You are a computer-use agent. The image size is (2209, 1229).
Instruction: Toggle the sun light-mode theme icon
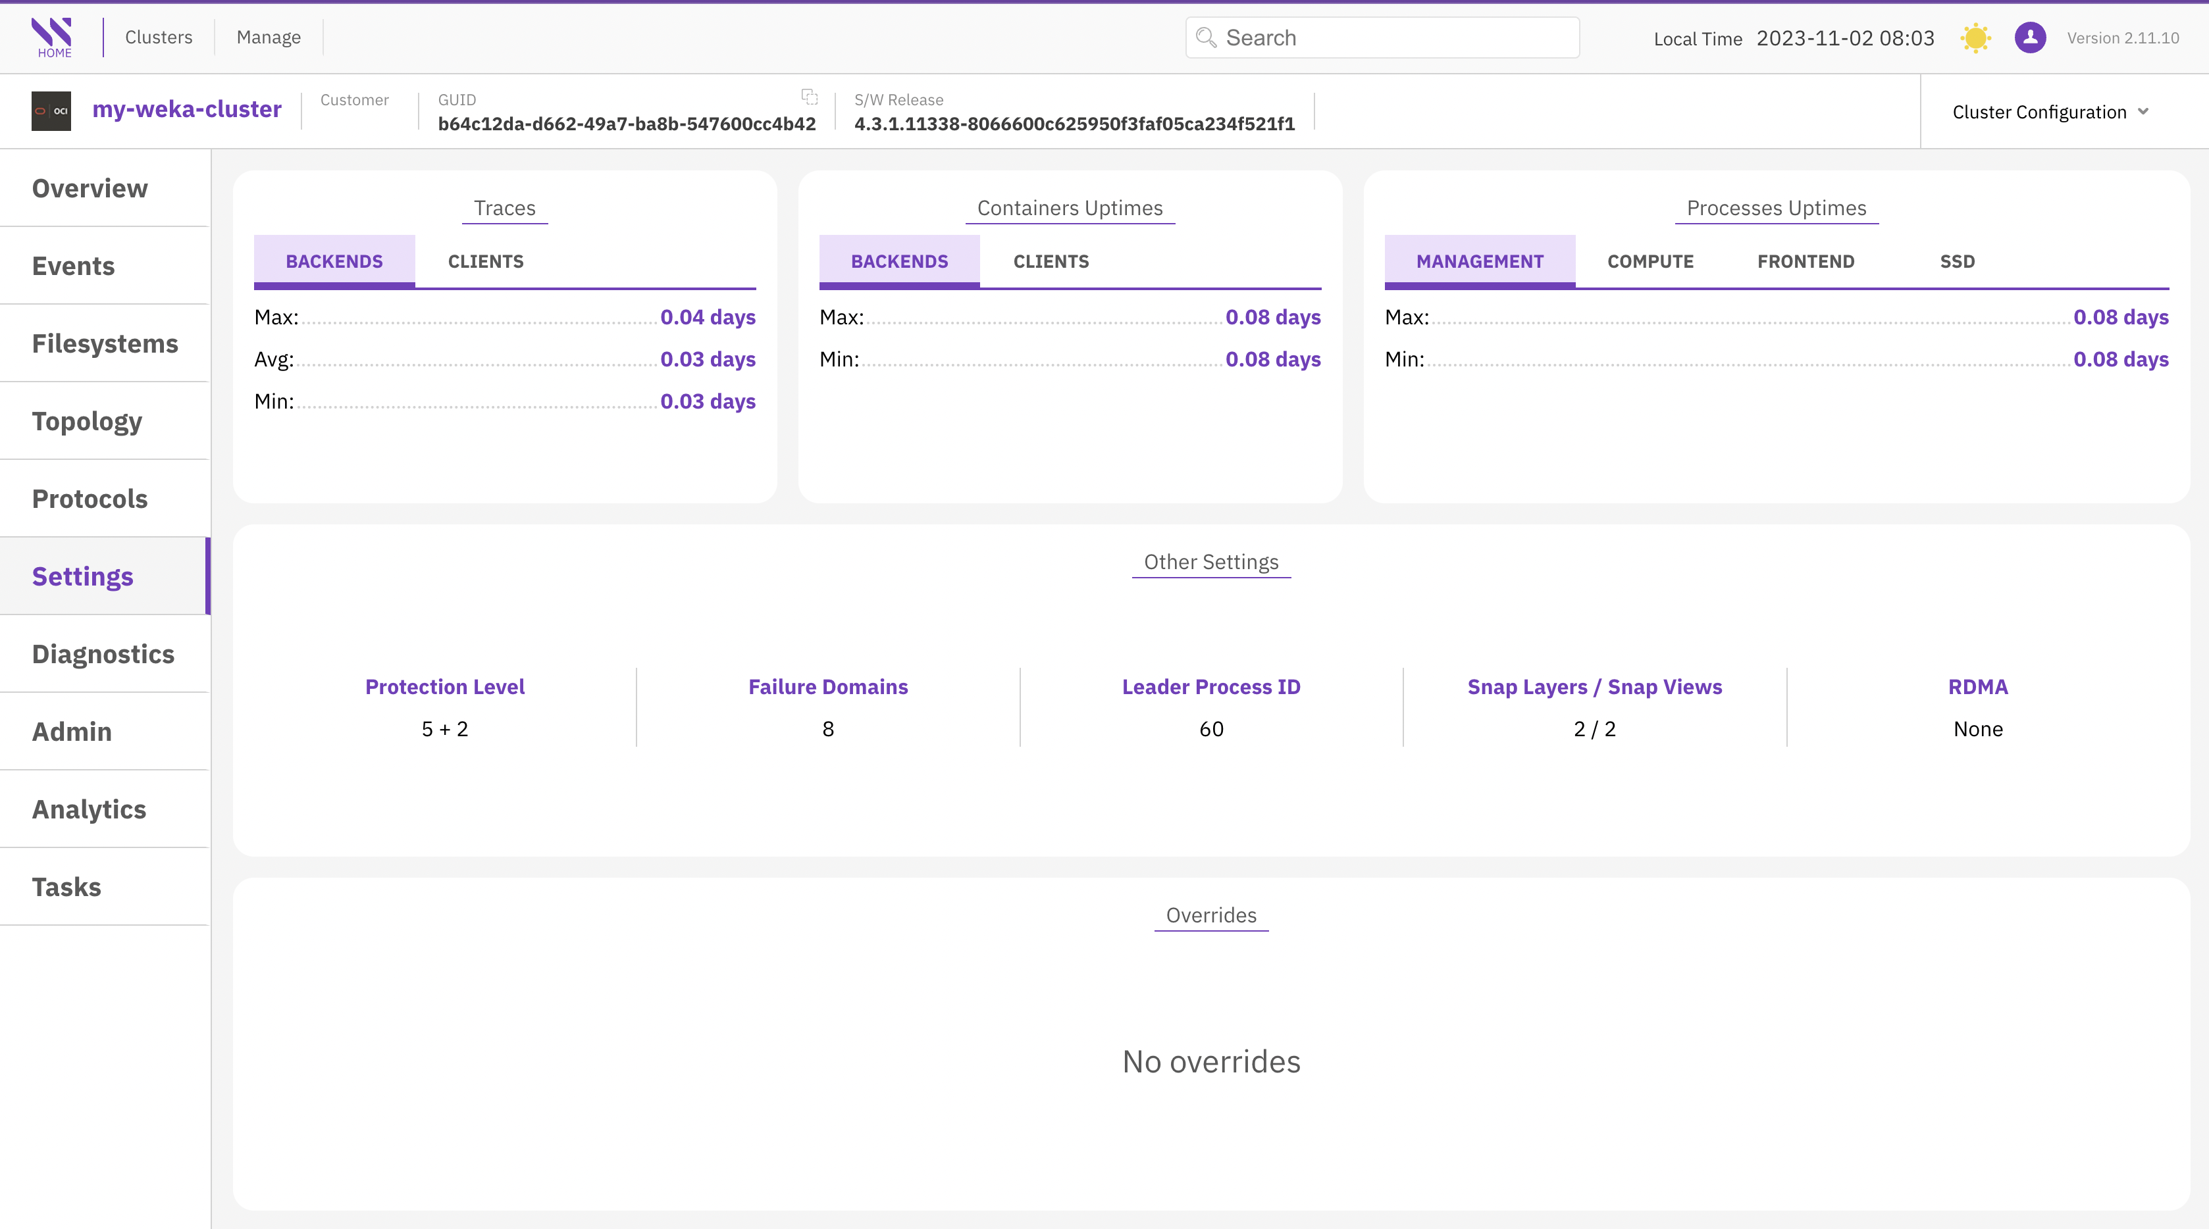(x=1975, y=38)
